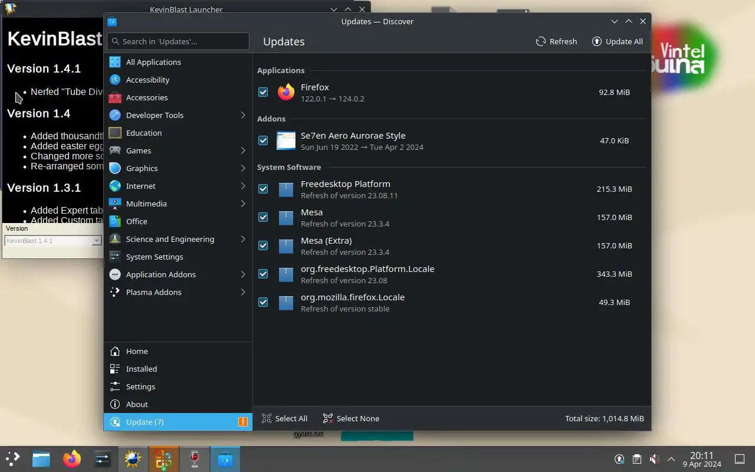Uncheck the Mesa (Extra) checkbox

[263, 245]
